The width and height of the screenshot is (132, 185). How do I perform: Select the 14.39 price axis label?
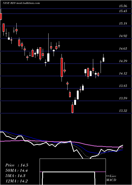[123, 61]
